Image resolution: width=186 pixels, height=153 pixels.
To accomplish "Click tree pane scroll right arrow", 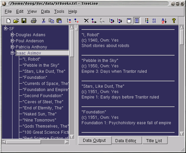I will [x=67, y=142].
